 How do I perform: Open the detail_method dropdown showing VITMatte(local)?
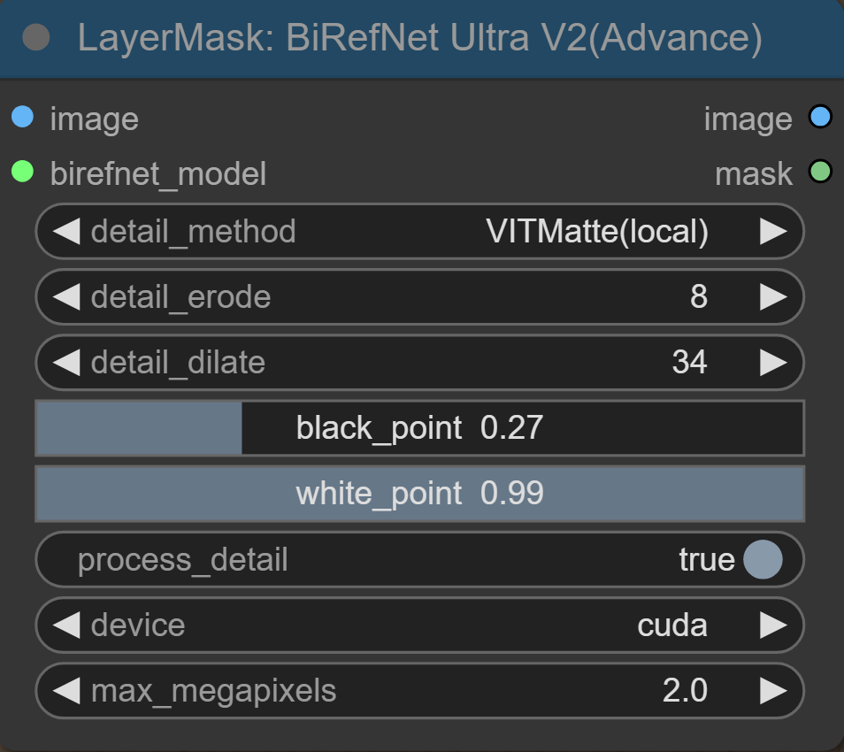click(596, 232)
